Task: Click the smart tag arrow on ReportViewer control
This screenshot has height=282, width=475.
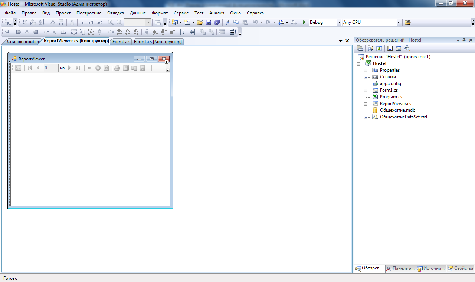Action: [x=167, y=62]
